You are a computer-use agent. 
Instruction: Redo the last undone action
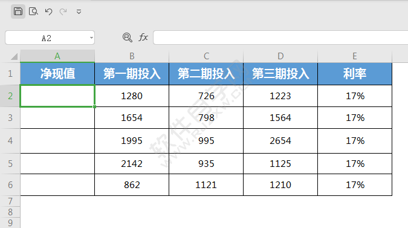63,11
